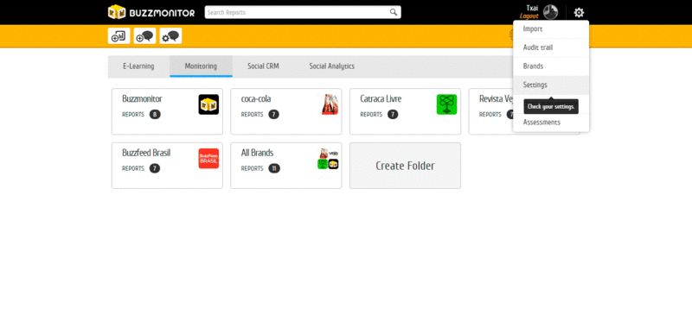Click the Buzzmonitor logo in header
The image size is (692, 321).
click(x=151, y=12)
